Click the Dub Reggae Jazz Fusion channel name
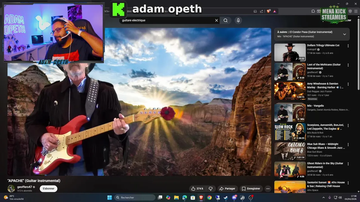360x202 pixels. (x=319, y=91)
